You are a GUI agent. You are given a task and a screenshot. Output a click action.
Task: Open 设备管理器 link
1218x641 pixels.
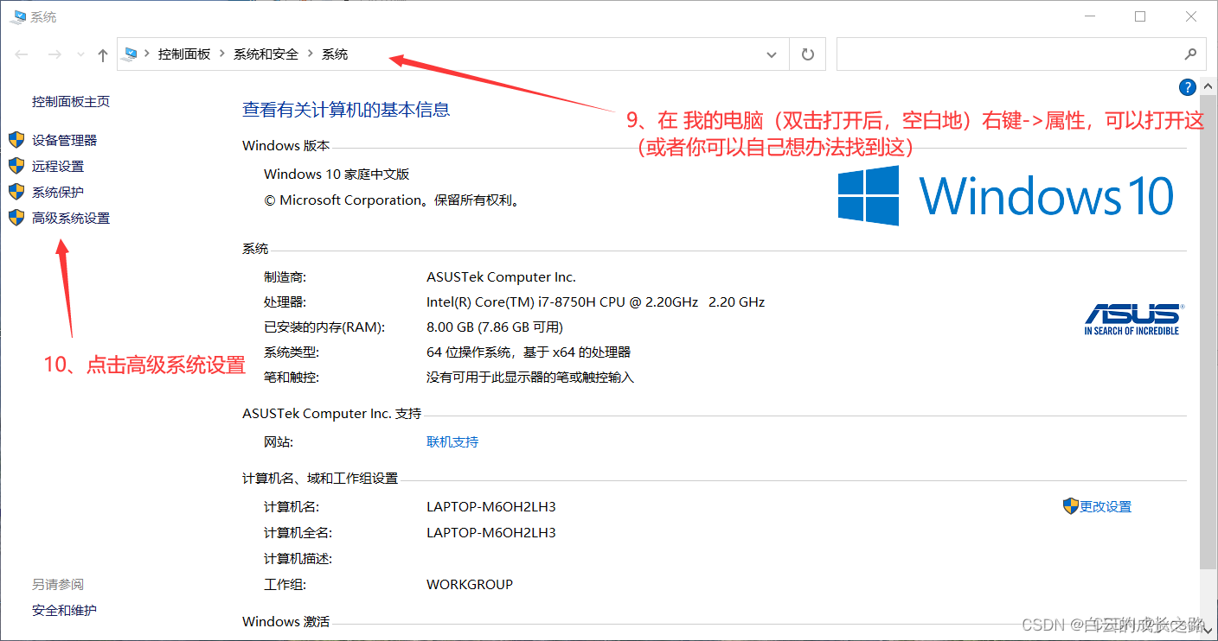(65, 140)
